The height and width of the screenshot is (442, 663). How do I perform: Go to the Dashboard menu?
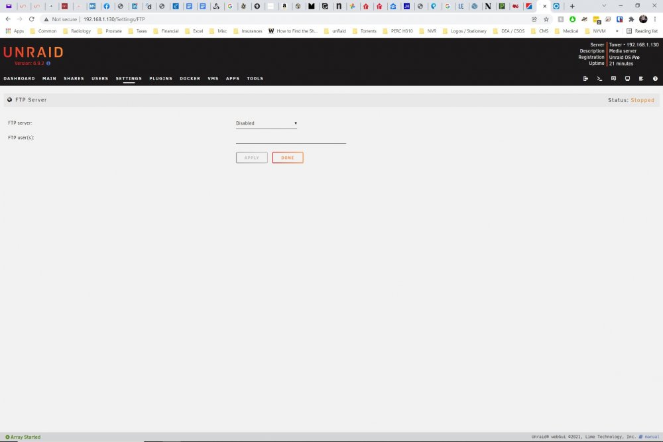[x=19, y=79]
